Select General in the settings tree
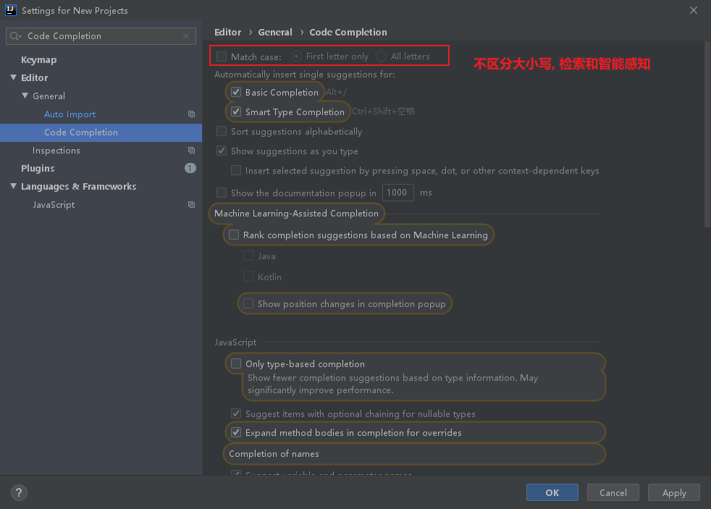711x509 pixels. 49,96
